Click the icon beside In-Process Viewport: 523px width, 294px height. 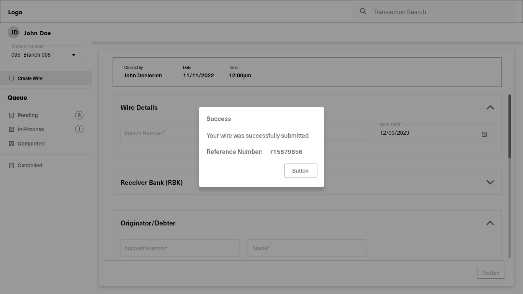click(11, 129)
